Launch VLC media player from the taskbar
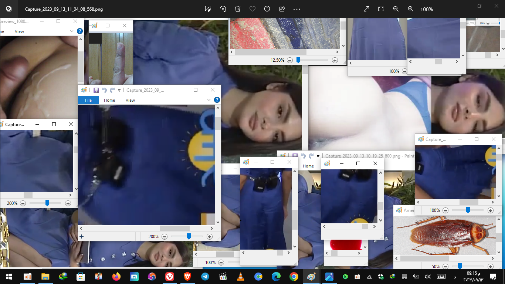Viewport: 505px width, 284px height. click(240, 277)
